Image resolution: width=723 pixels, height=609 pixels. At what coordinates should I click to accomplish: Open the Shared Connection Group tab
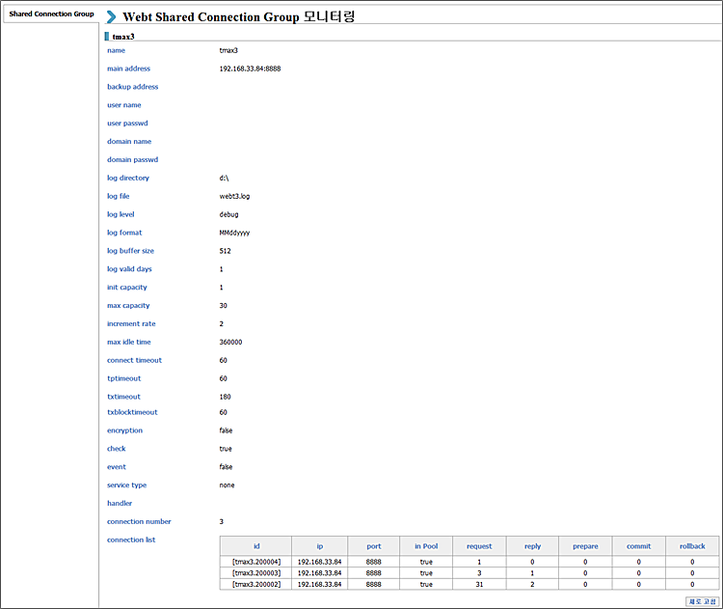pyautogui.click(x=51, y=14)
